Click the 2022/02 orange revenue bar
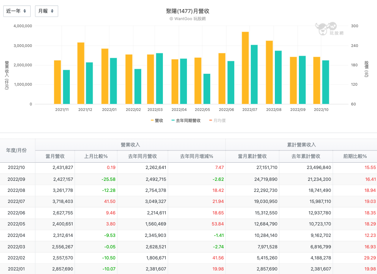This screenshot has width=377, height=274. (129, 79)
